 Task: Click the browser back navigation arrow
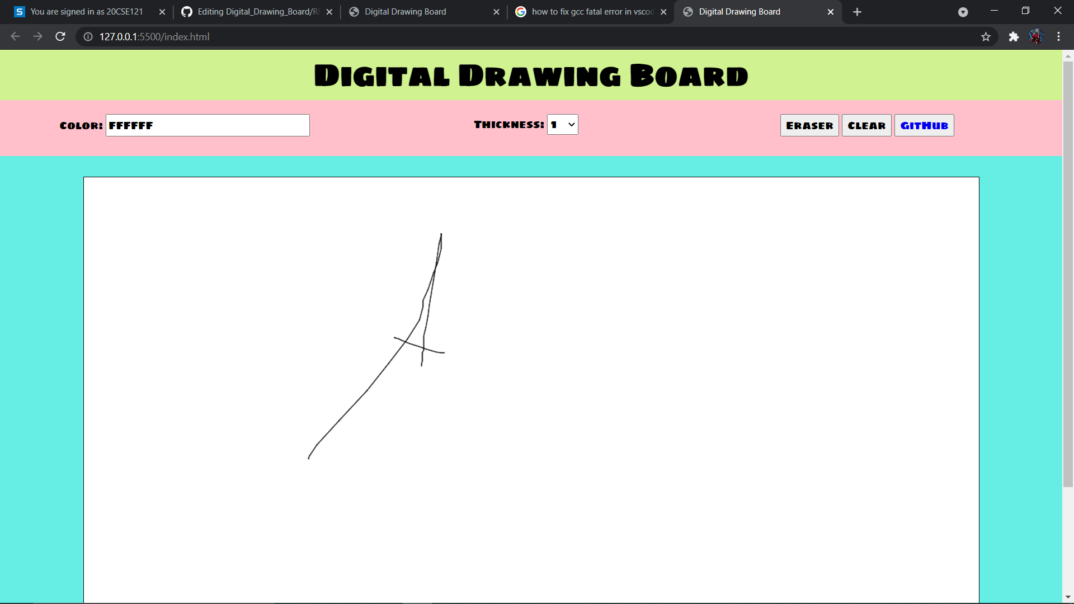pos(15,36)
